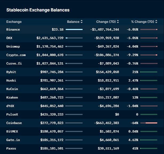This screenshot has height=154, width=164.
Task: Click the Stablecoin Exchange Balances title
Action: (x=38, y=10)
